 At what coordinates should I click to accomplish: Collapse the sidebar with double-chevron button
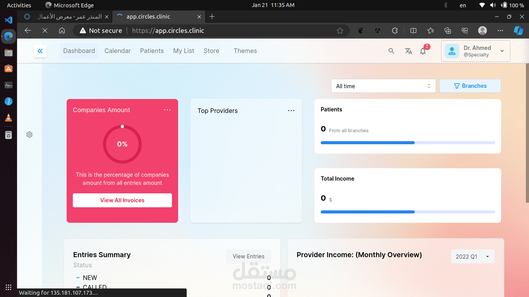(x=40, y=51)
